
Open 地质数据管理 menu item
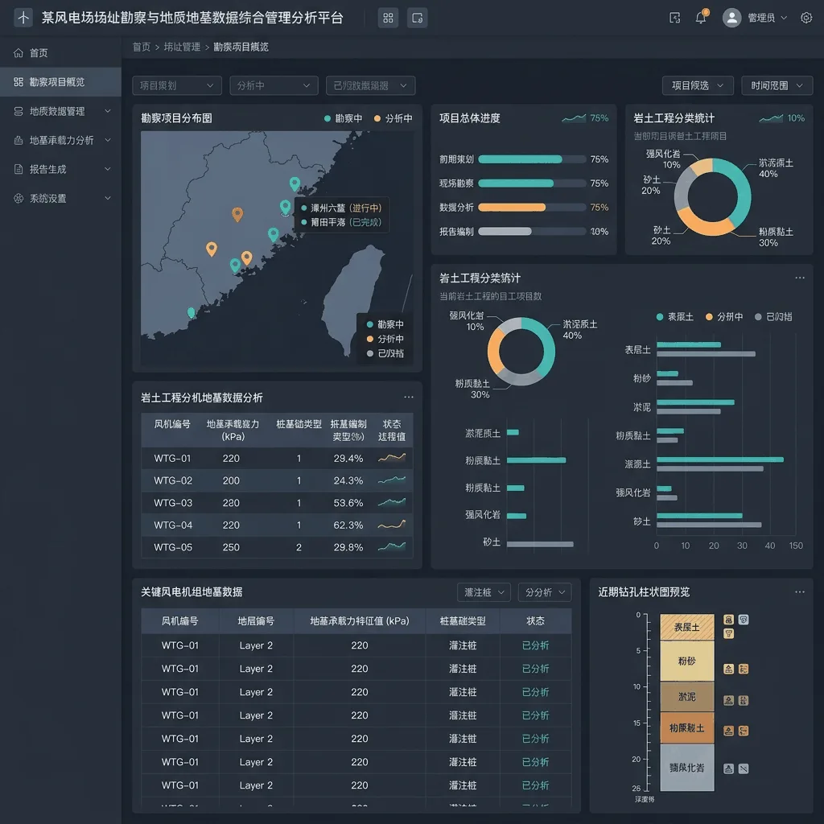60,111
